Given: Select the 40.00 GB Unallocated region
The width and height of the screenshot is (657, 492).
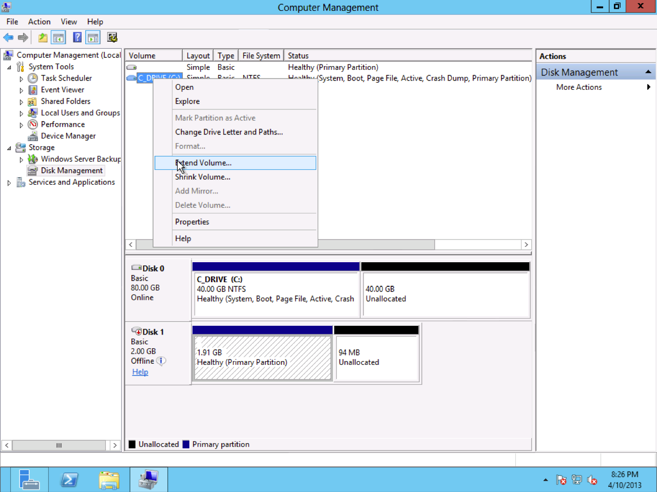Looking at the screenshot, I should tap(445, 294).
